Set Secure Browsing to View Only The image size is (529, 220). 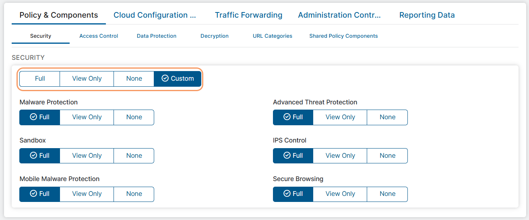(x=340, y=194)
